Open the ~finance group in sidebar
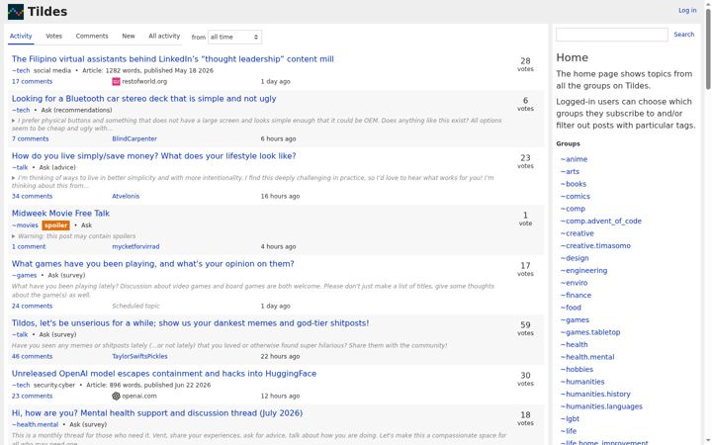 [576, 295]
